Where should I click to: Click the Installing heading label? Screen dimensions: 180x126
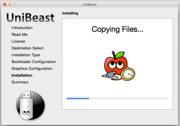pos(70,13)
